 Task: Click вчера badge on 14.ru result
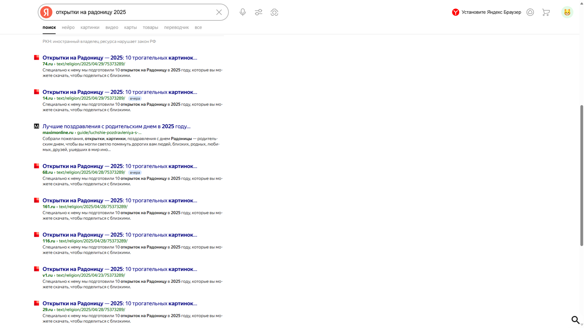pos(135,98)
